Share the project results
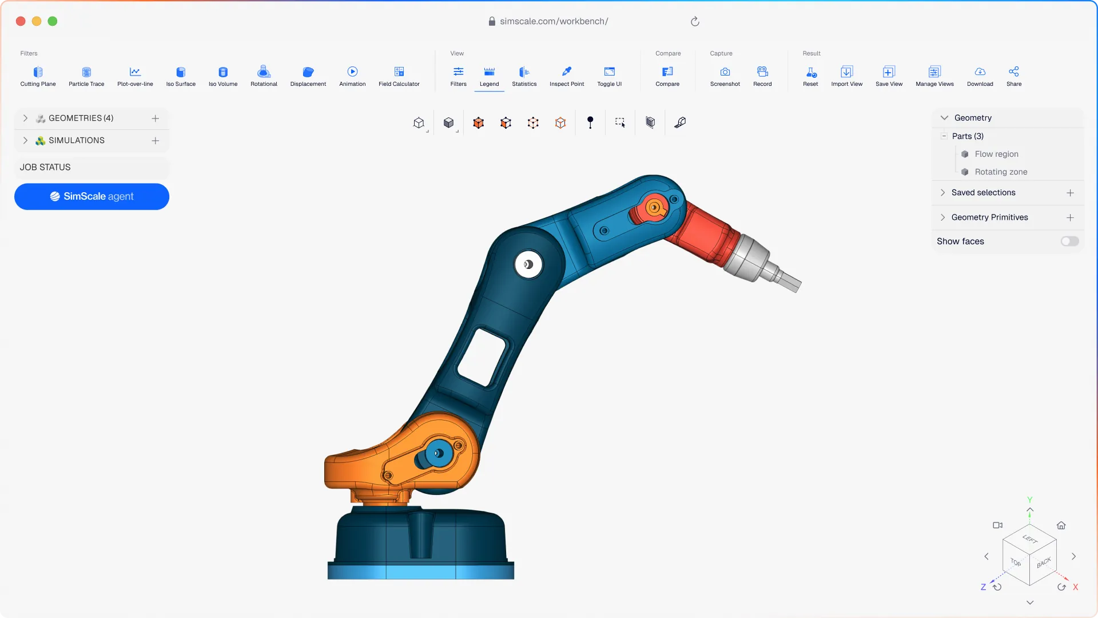1098x618 pixels. 1014,76
